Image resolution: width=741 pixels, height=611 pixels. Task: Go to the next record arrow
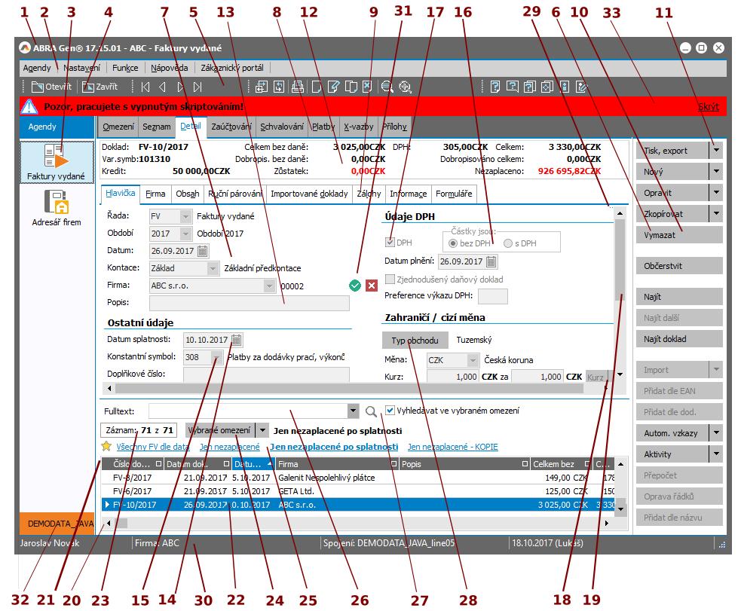click(x=180, y=87)
